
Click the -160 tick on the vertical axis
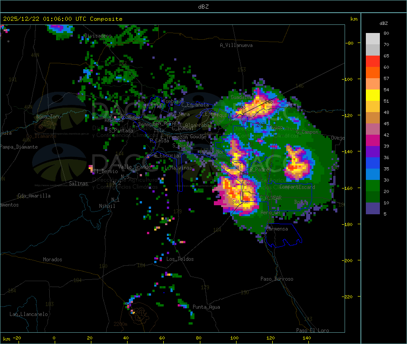point(347,188)
